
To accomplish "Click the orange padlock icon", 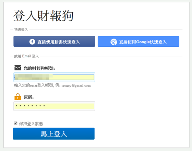I will pos(17,97).
